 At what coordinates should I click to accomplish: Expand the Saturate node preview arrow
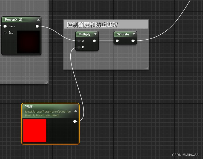tap(134, 34)
